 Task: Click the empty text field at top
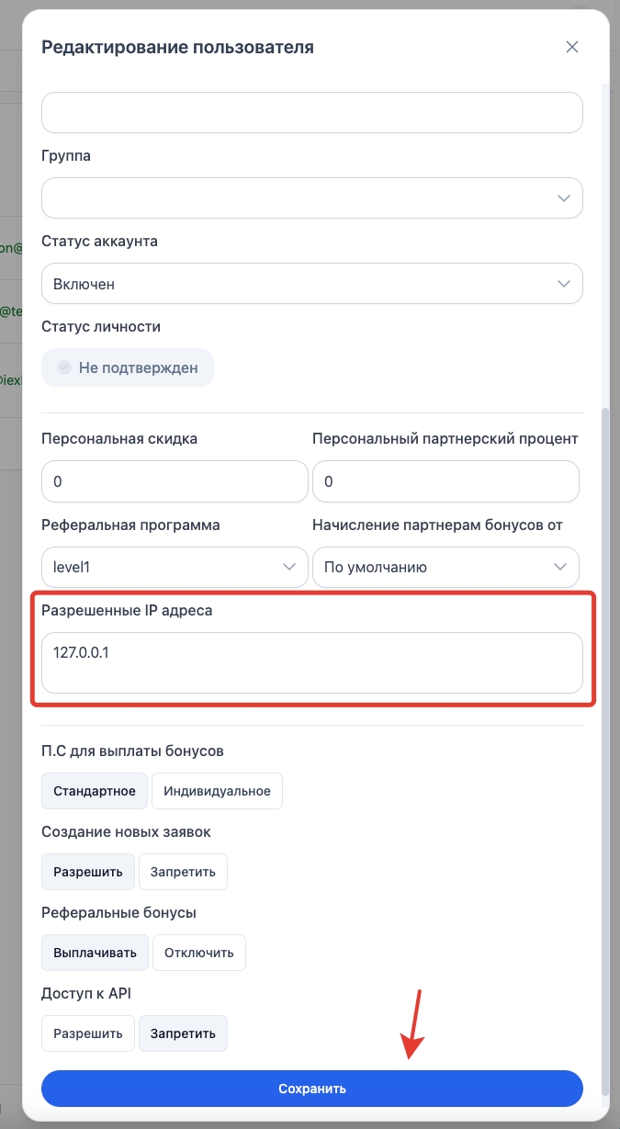[x=312, y=112]
